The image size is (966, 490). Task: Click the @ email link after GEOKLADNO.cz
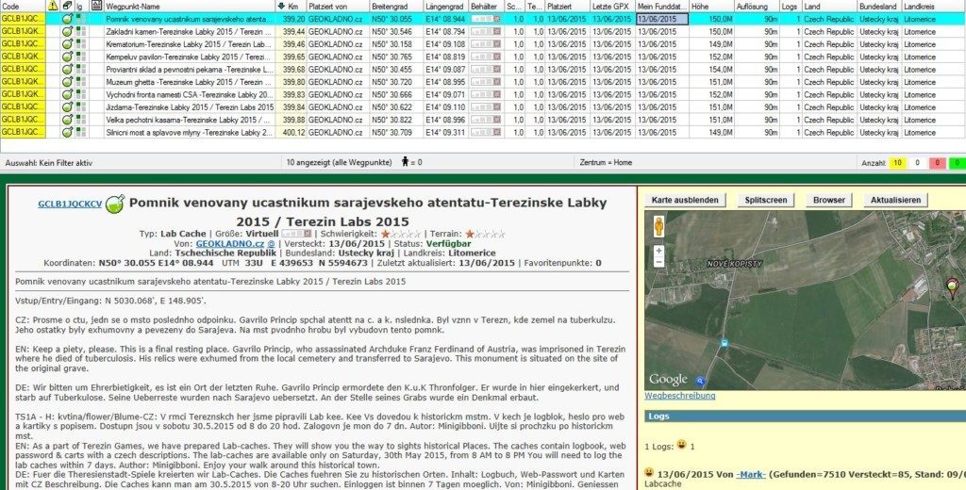click(x=271, y=243)
